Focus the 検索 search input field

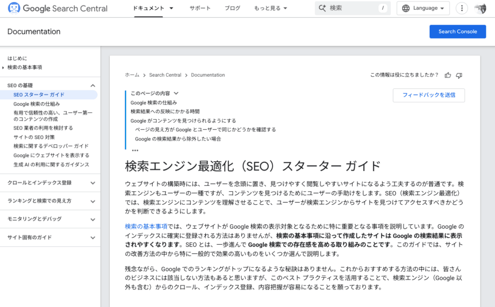(352, 8)
